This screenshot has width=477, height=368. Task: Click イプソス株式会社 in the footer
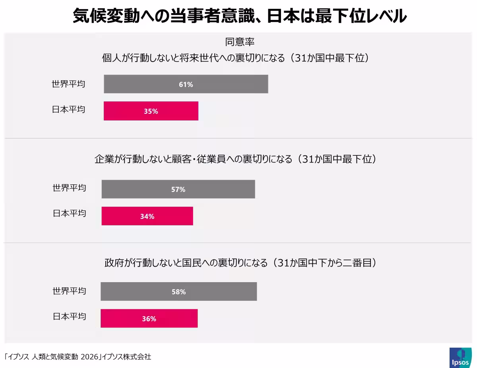[x=126, y=357]
